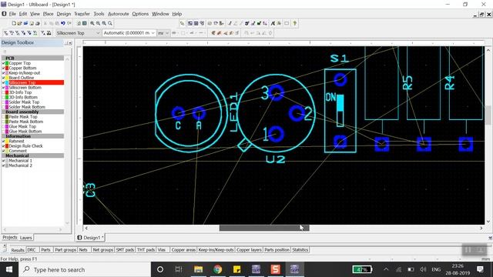Open the Nets spreadsheet tab
493x277 pixels.
pyautogui.click(x=83, y=250)
